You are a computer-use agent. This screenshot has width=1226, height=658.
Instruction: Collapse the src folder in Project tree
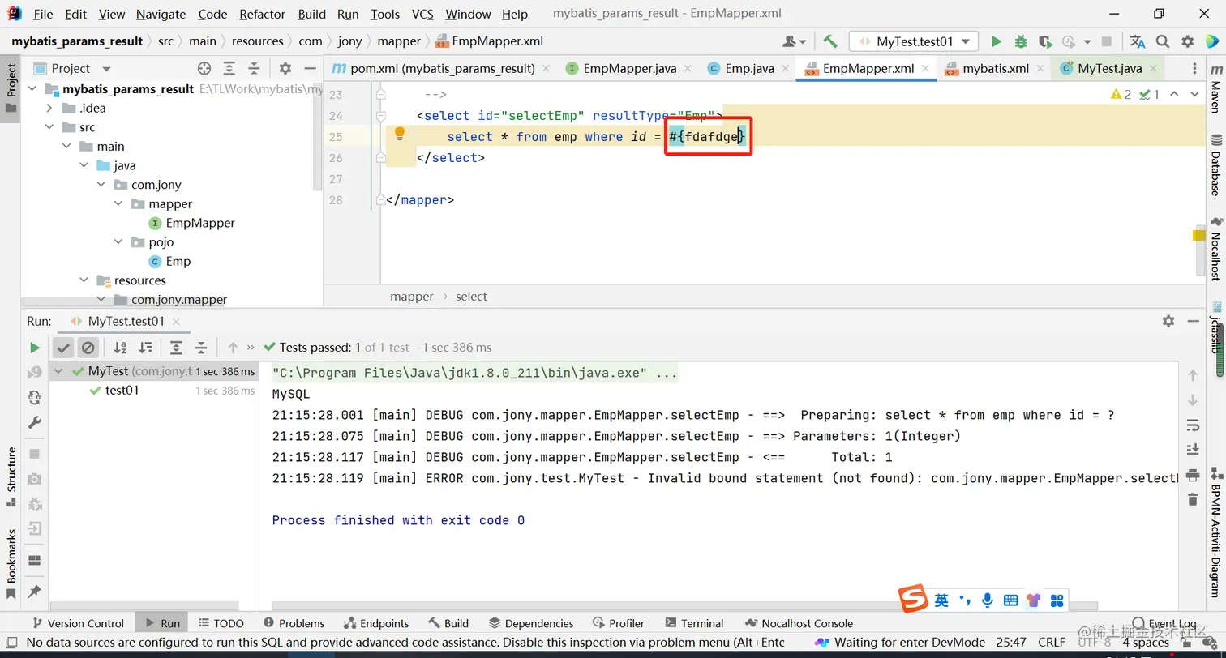coord(50,127)
